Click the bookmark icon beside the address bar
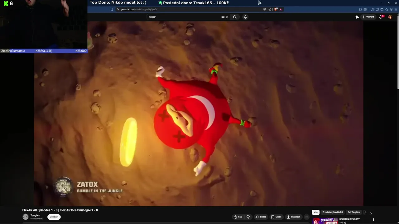 [112, 9]
